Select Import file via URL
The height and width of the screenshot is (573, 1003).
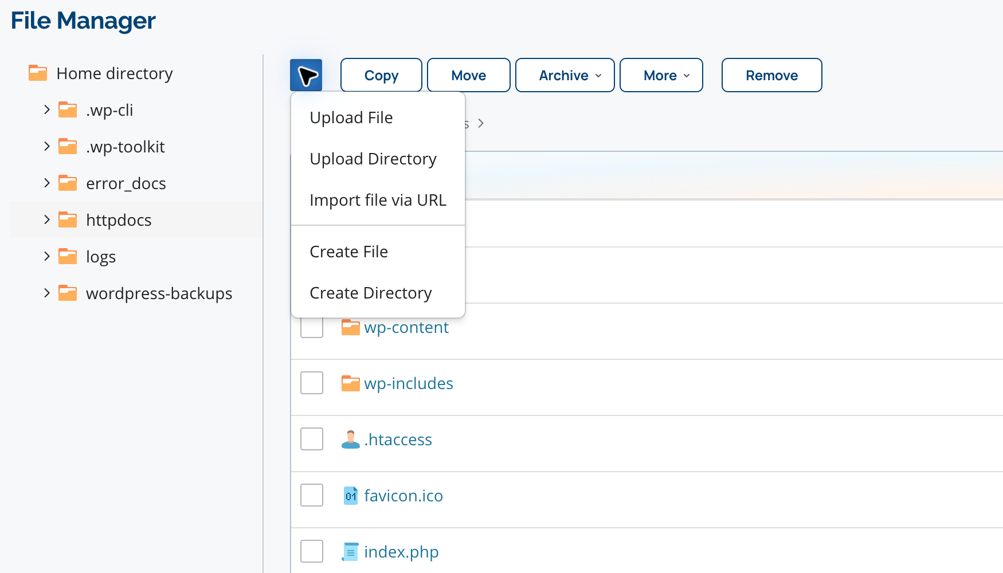click(378, 200)
